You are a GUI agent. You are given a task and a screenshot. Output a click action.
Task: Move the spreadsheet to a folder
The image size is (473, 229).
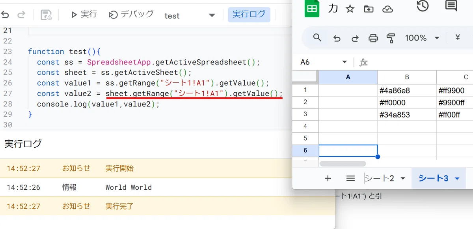click(369, 9)
